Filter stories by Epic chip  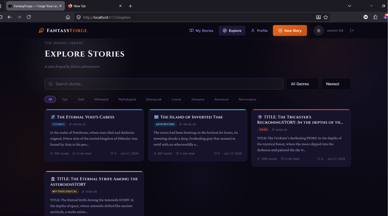point(65,99)
